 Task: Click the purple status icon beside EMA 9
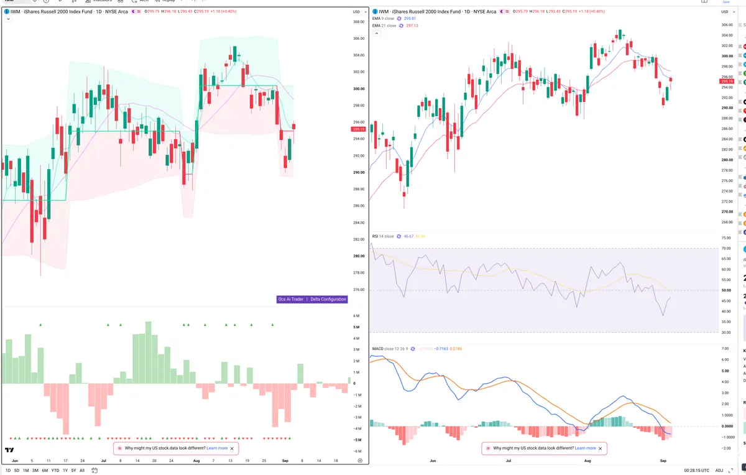click(400, 19)
